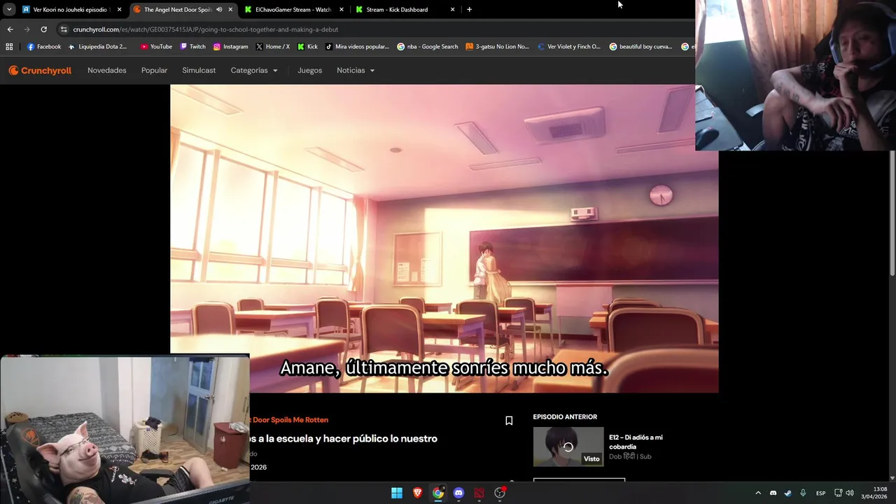Close the ElChavoGamer Stream tab
The width and height of the screenshot is (896, 504).
tap(342, 10)
